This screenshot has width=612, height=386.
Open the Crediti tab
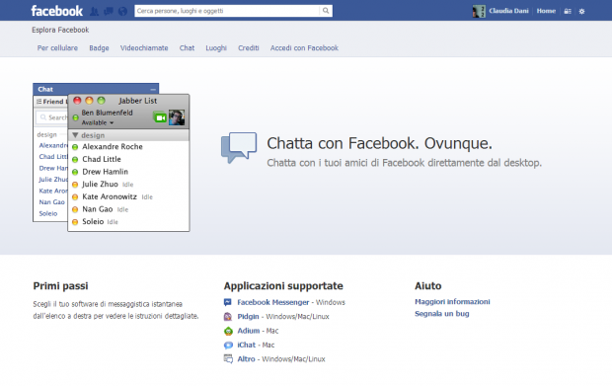click(249, 48)
